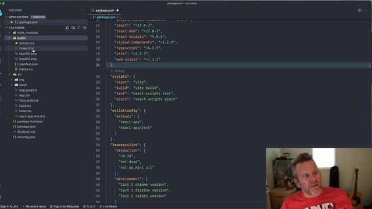The width and height of the screenshot is (372, 209).
Task: Open logo192.png file
Action: click(x=28, y=53)
